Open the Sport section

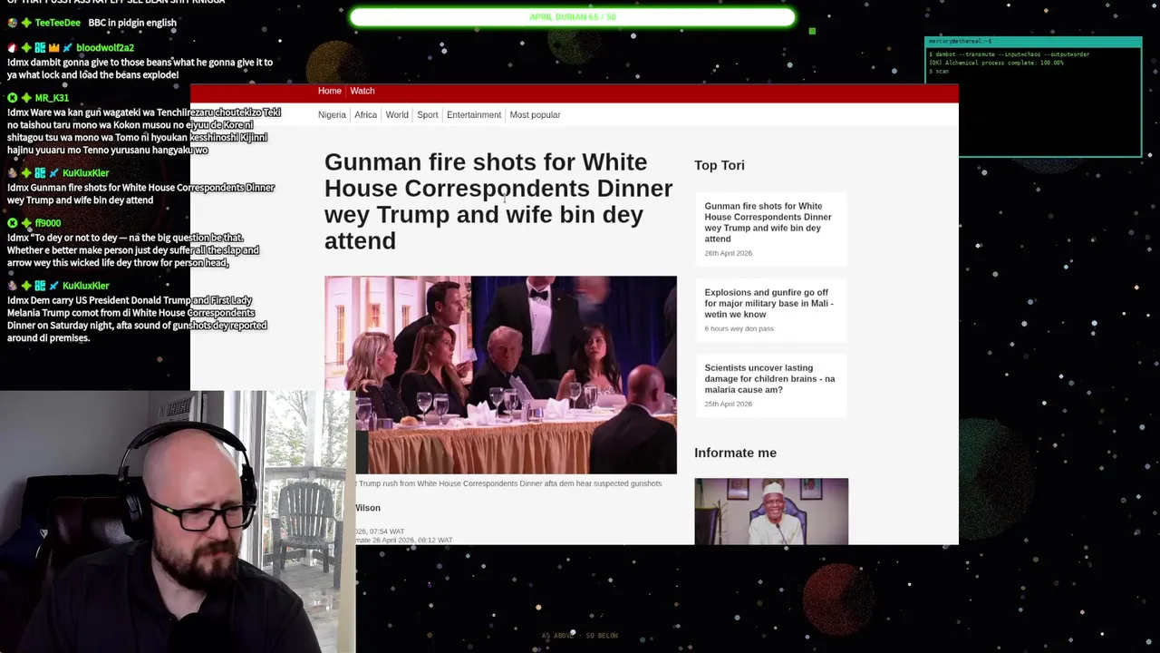(428, 115)
